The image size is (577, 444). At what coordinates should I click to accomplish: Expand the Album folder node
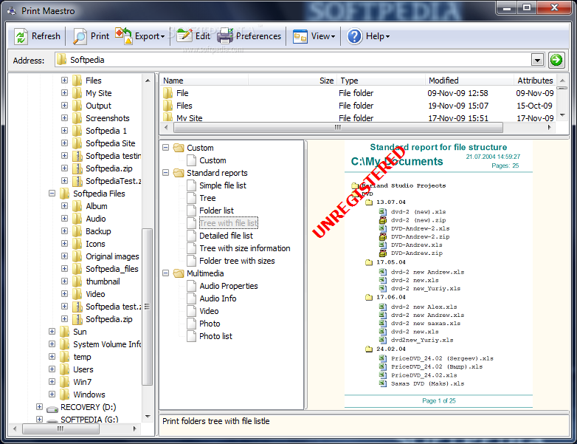tap(64, 206)
